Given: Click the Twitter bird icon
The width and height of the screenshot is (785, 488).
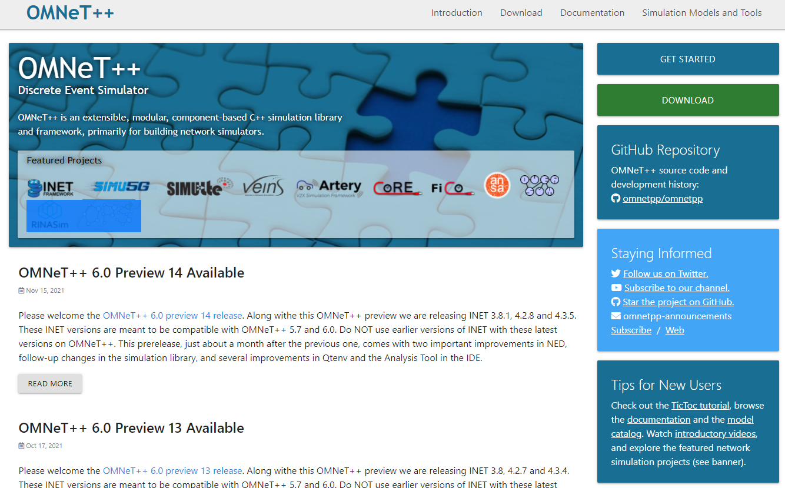Looking at the screenshot, I should pos(616,273).
